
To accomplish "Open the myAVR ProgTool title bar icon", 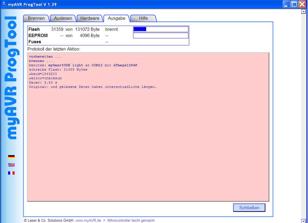I will [4, 4].
